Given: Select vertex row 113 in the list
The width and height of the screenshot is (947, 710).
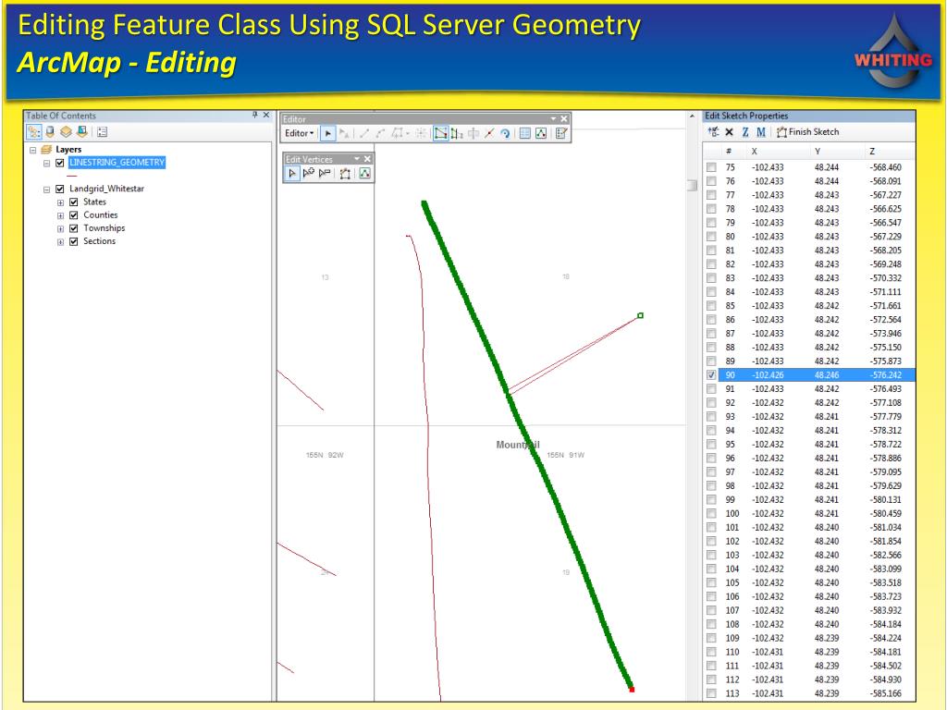Looking at the screenshot, I should click(809, 693).
